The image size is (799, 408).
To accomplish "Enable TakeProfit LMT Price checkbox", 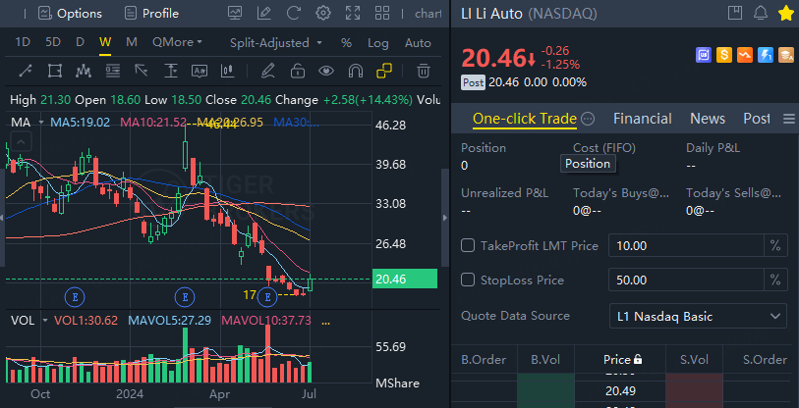I will (468, 246).
